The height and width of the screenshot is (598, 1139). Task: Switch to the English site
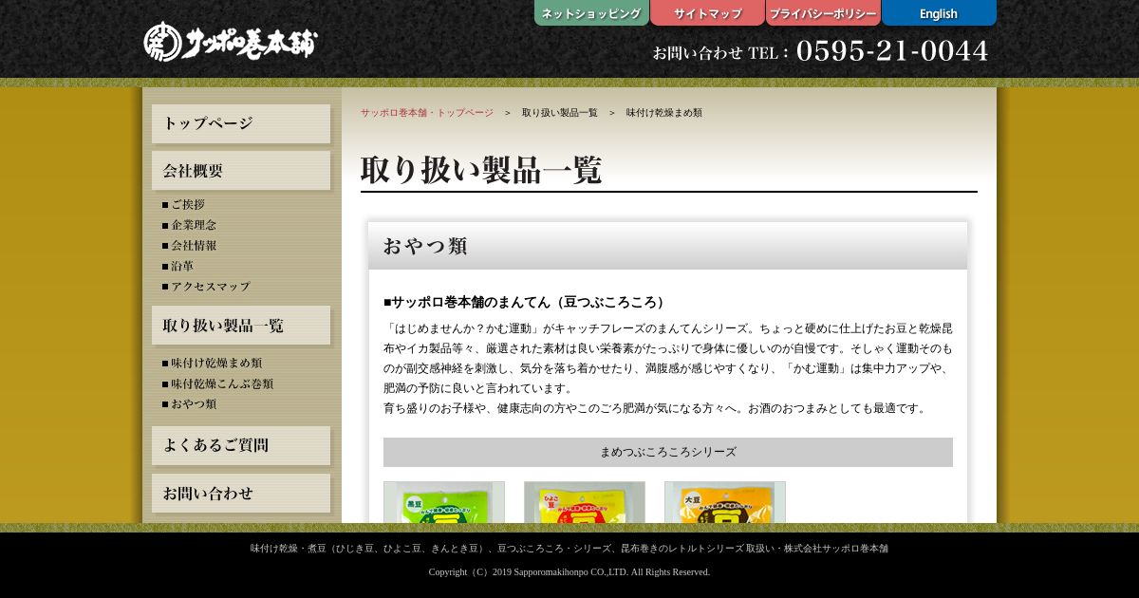pos(939,13)
